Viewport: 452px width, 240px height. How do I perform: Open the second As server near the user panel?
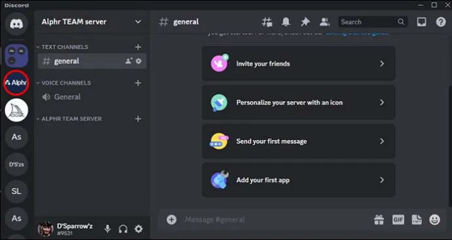tap(16, 218)
